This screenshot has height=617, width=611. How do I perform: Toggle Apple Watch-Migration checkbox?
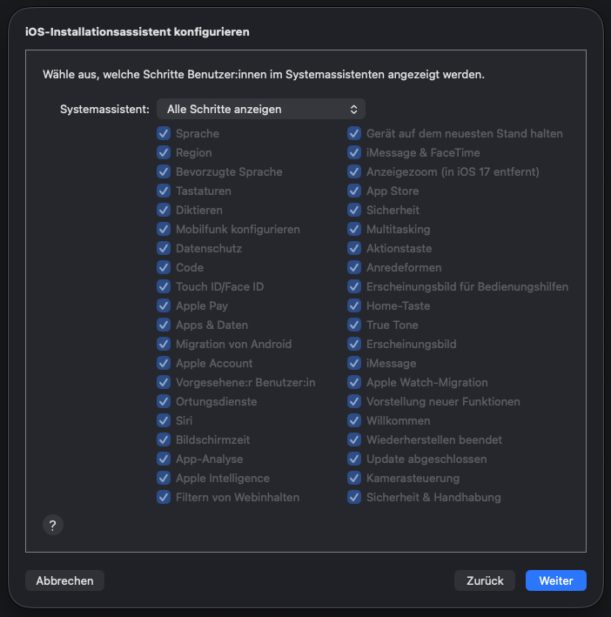pyautogui.click(x=354, y=383)
